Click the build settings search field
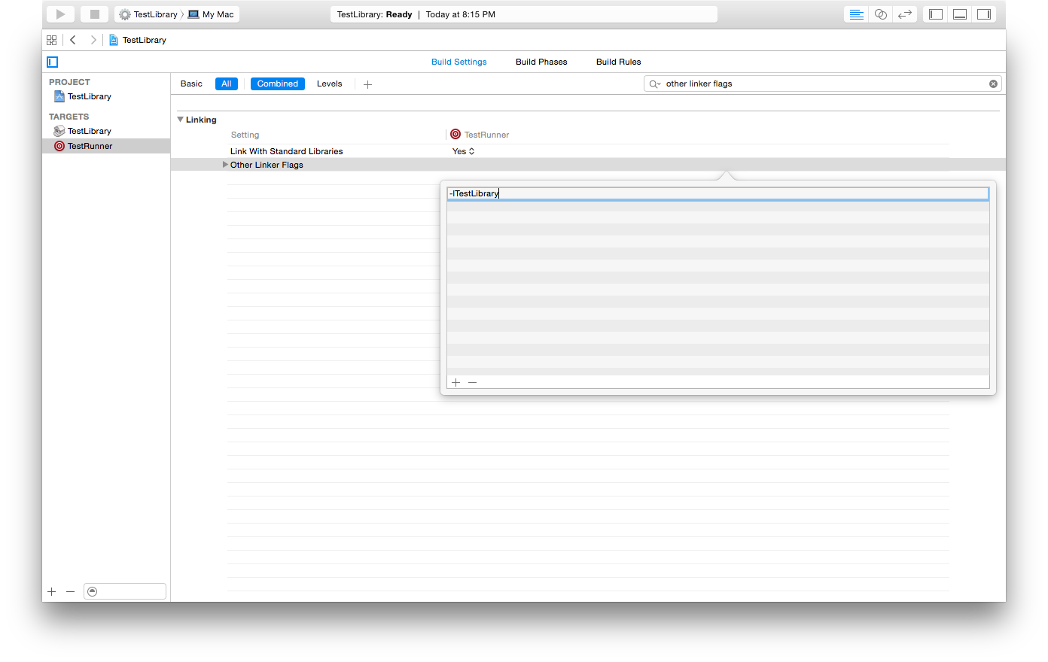Viewport: 1048px width, 662px height. (x=823, y=84)
